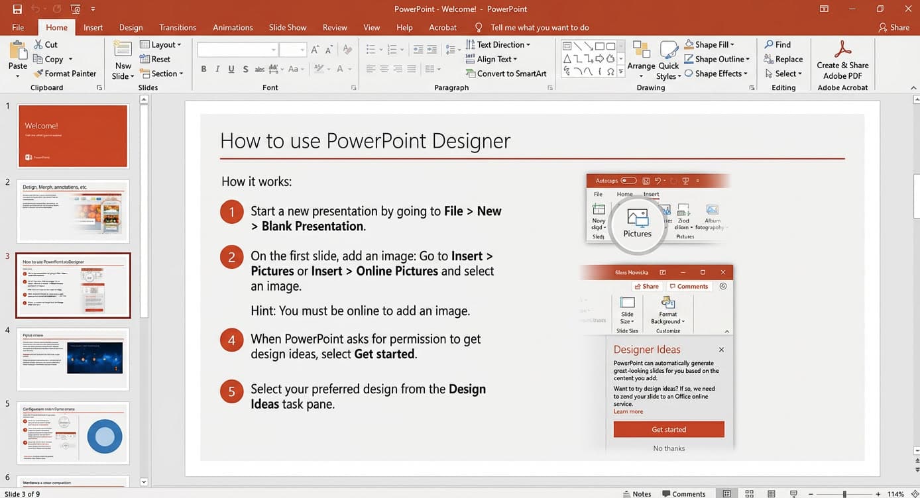The width and height of the screenshot is (920, 498).
Task: Open the font size combo box
Action: coord(292,50)
